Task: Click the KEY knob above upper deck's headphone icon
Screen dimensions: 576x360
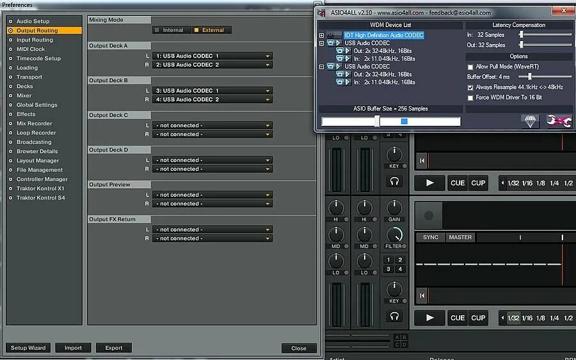Action: click(394, 154)
